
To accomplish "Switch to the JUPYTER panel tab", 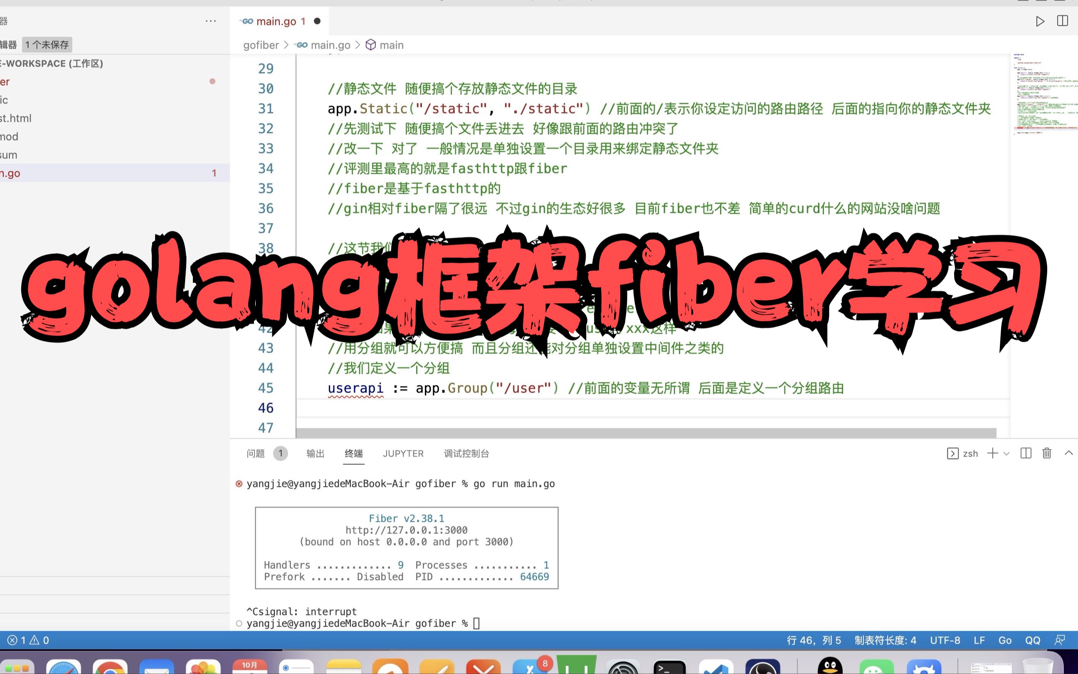I will click(403, 453).
